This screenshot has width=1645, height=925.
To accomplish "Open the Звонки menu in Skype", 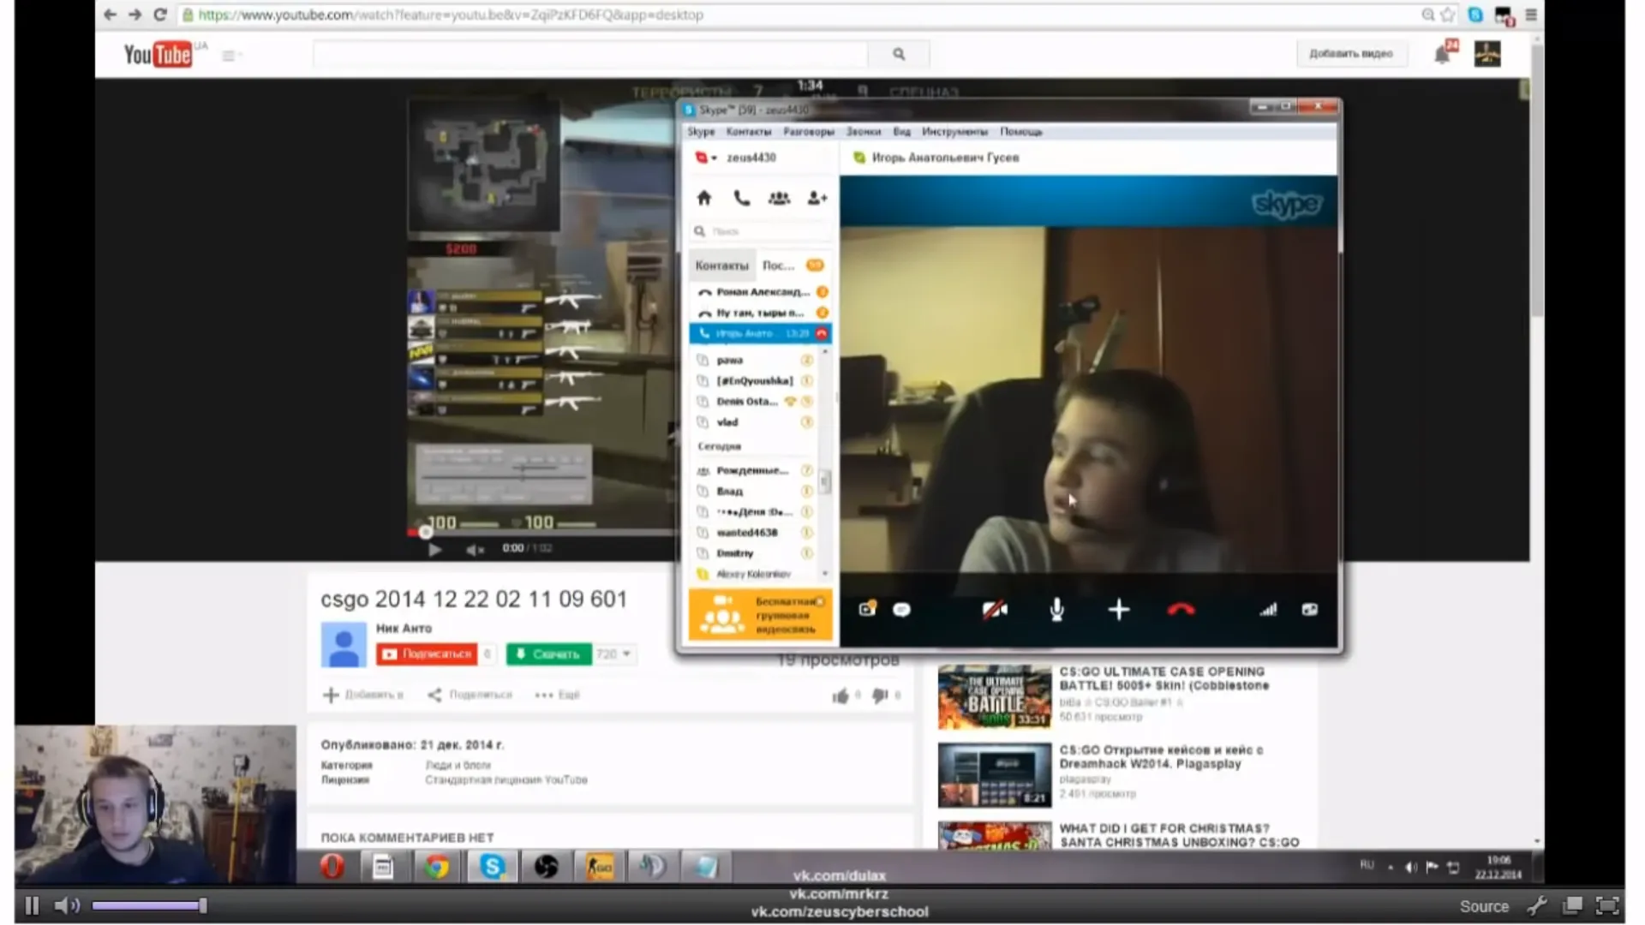I will [x=864, y=132].
